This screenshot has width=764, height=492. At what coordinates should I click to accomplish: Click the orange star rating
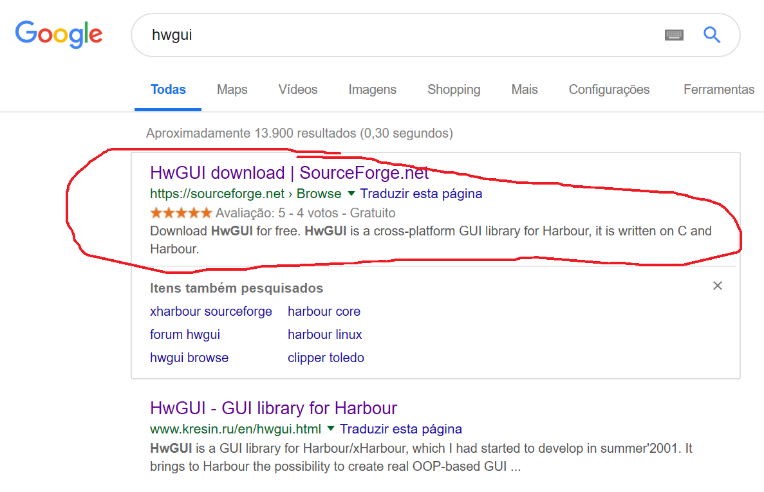click(x=180, y=213)
